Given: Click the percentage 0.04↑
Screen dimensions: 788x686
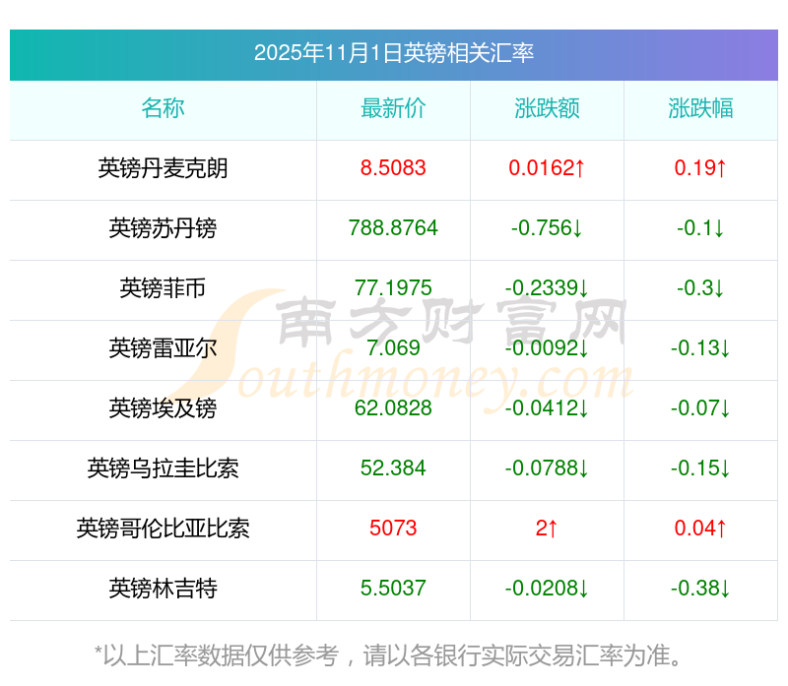Looking at the screenshot, I should click(700, 529).
